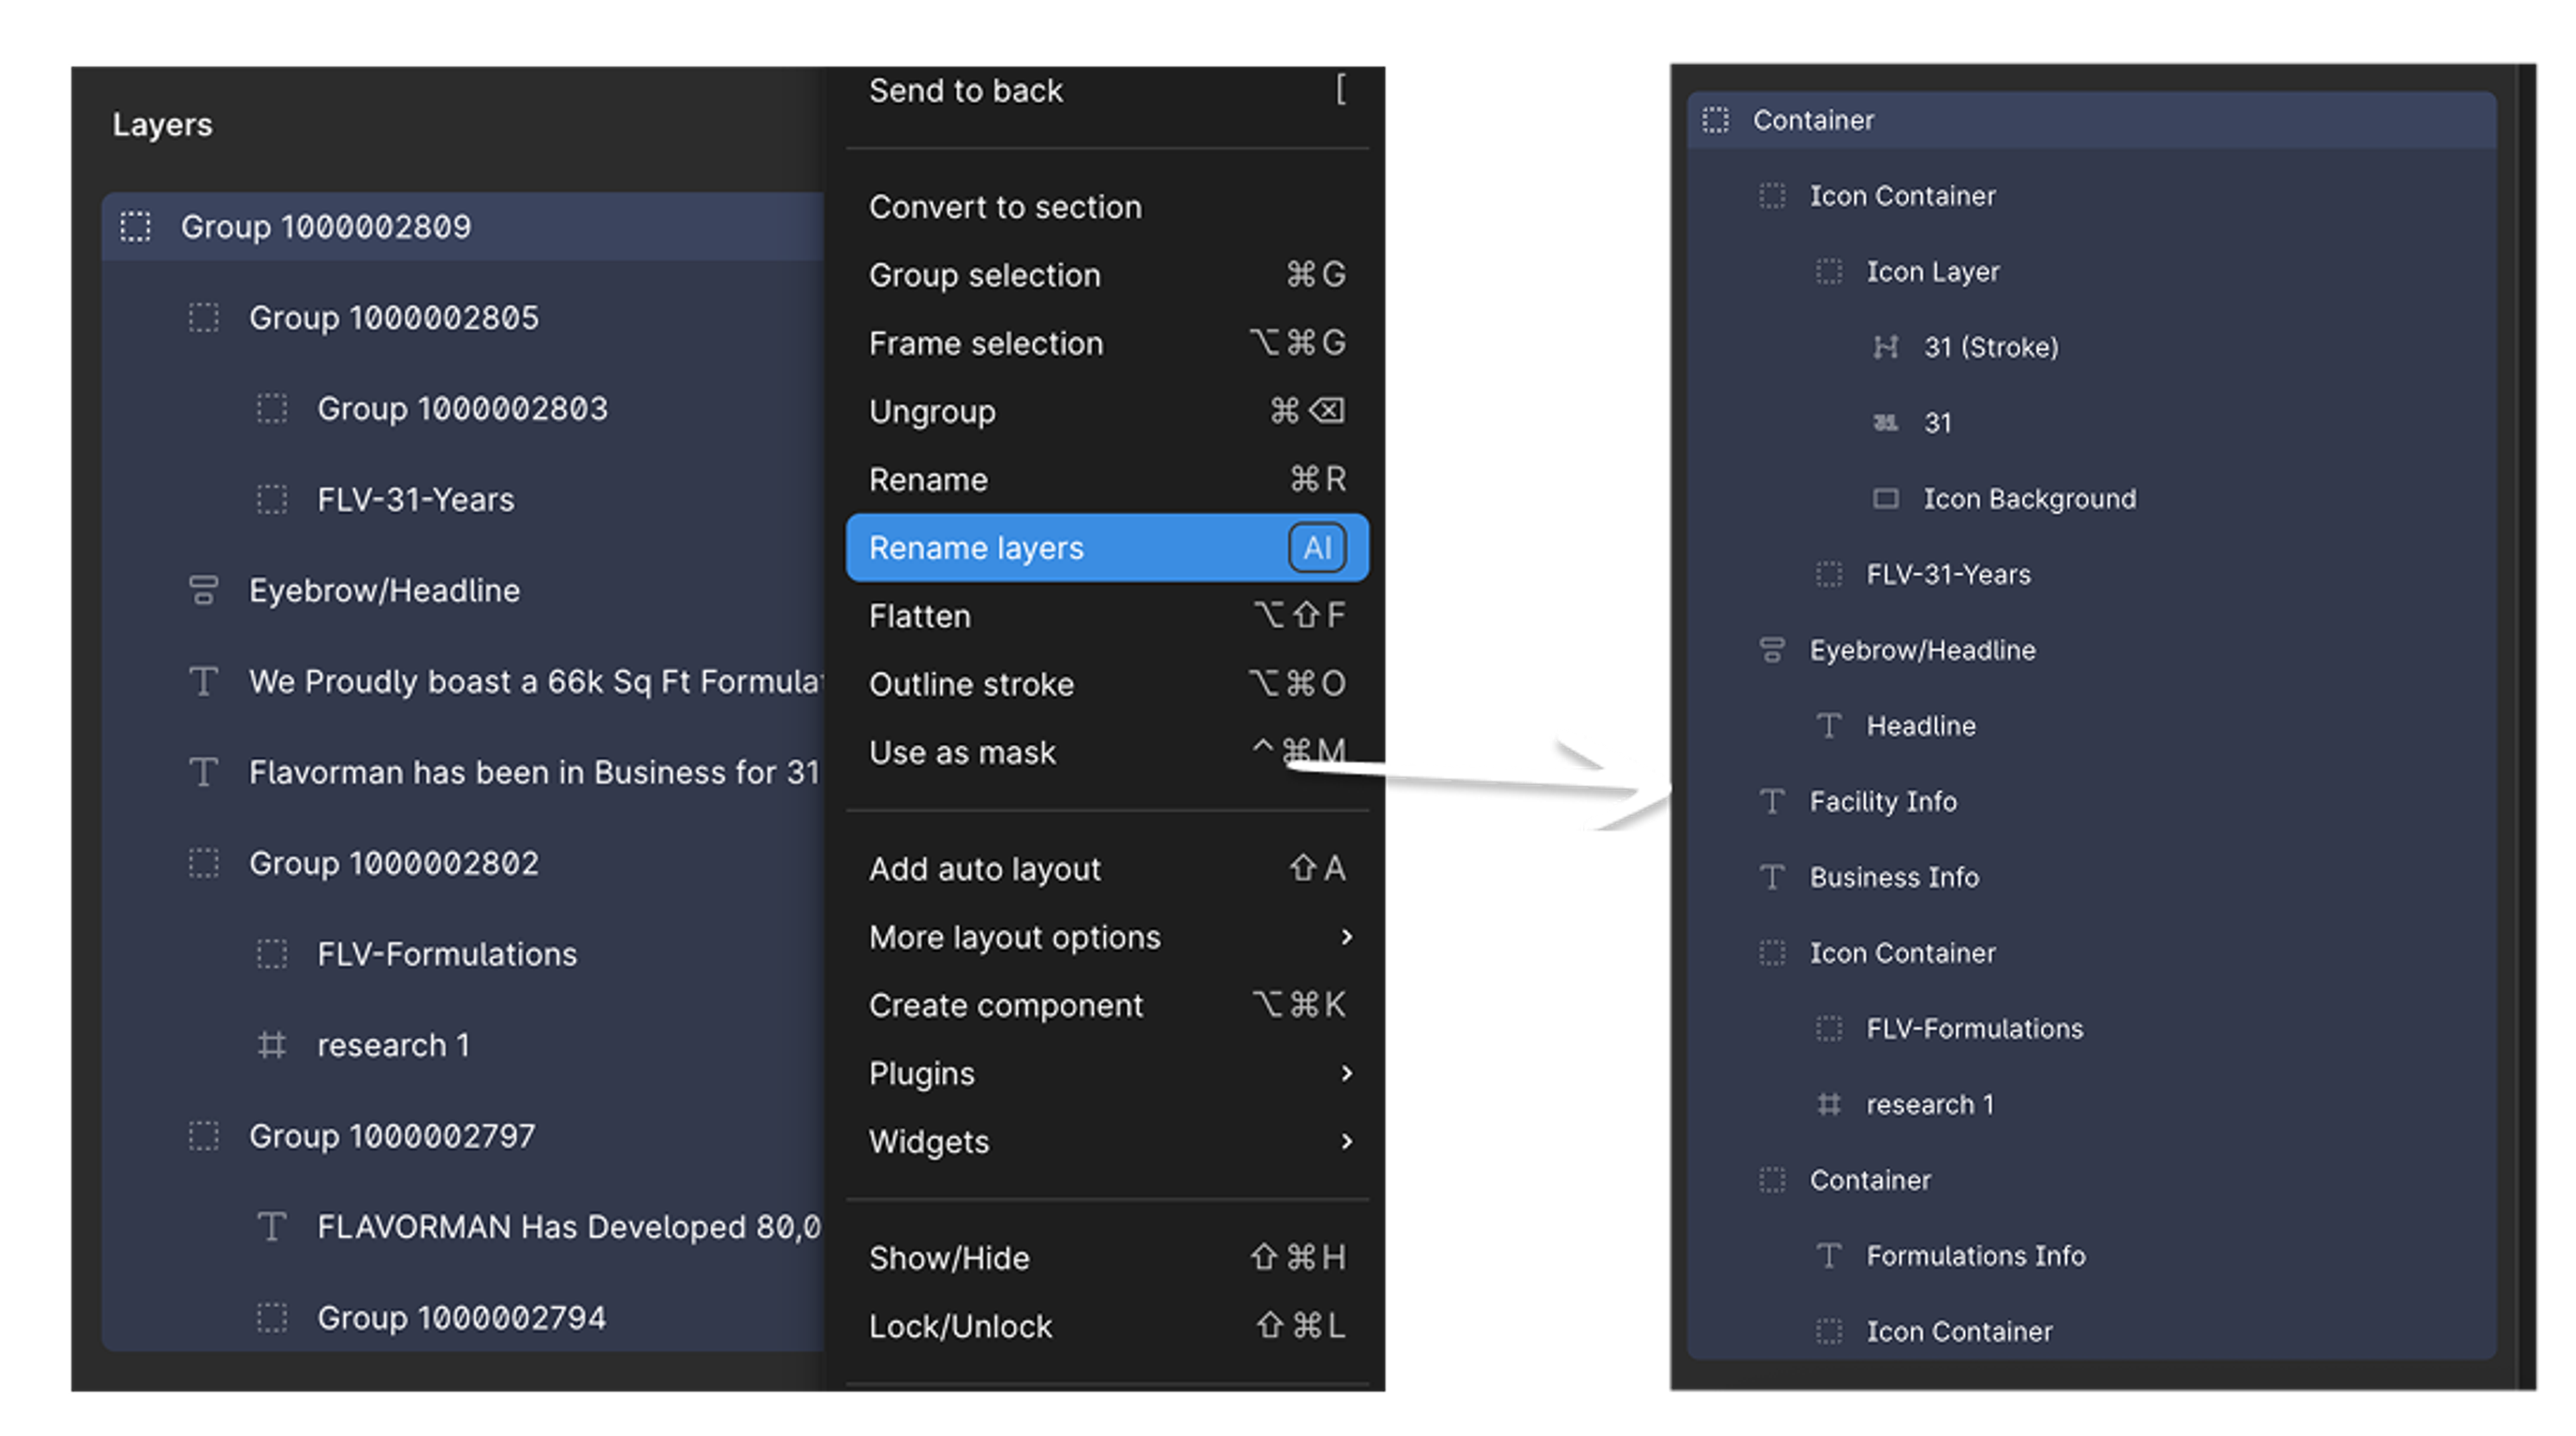Click the group icon beside Group 1000002794
2576x1436 pixels.
coord(271,1318)
